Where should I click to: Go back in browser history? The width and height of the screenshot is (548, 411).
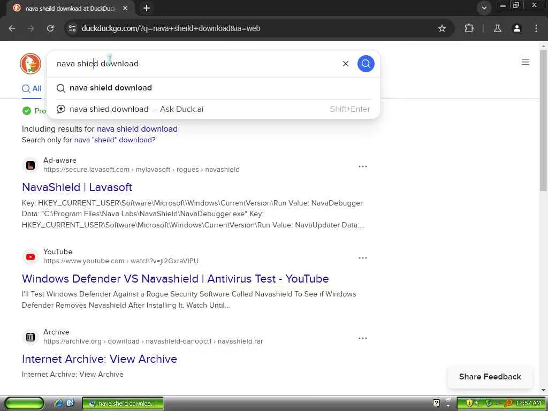[x=12, y=28]
